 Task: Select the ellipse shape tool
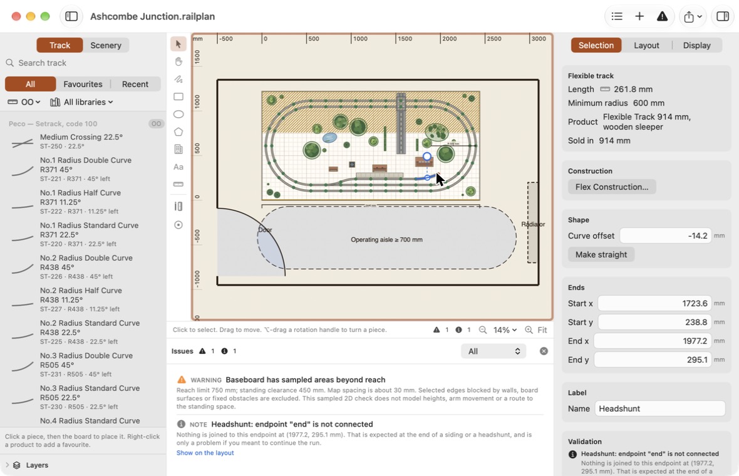coord(178,114)
